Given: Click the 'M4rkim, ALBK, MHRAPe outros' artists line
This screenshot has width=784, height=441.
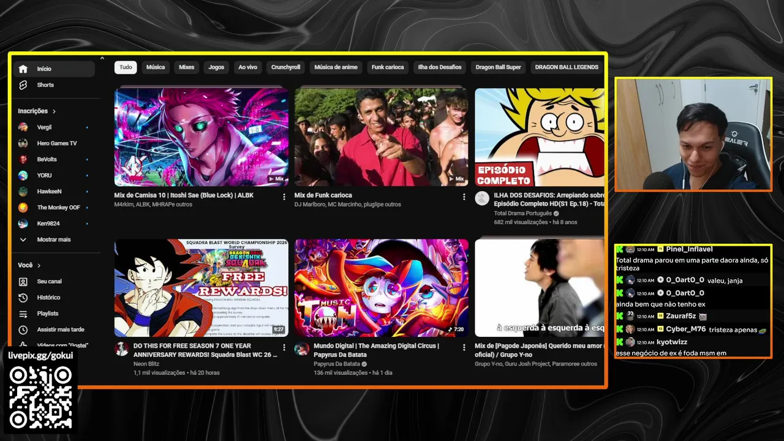Looking at the screenshot, I should [x=153, y=205].
